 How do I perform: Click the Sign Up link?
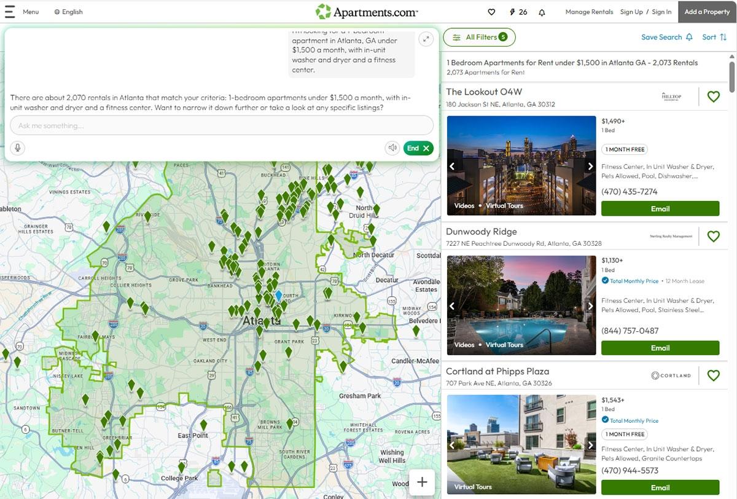(631, 12)
